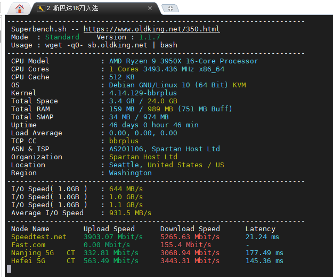Close the 斯巴达16刀入法 tab
The height and width of the screenshot is (277, 333).
(150, 9)
